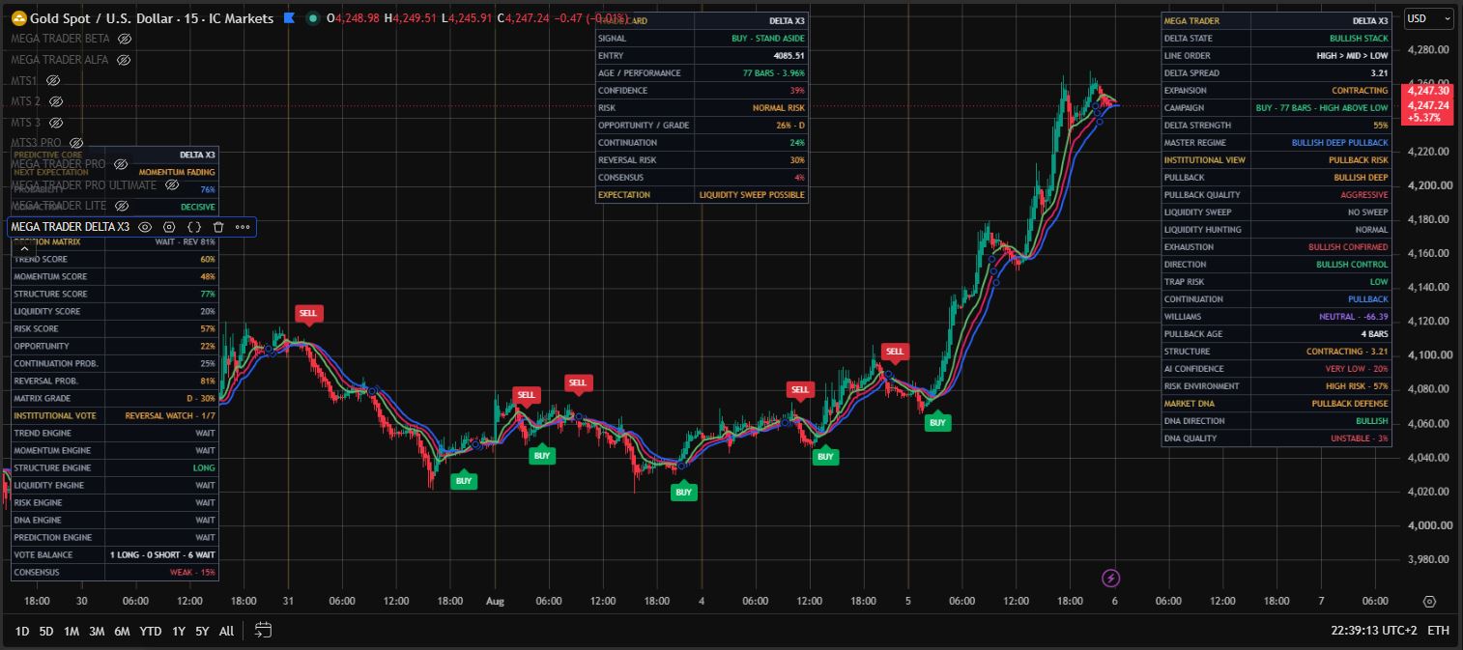
Task: Show the MTS1 indicator
Action: [53, 81]
